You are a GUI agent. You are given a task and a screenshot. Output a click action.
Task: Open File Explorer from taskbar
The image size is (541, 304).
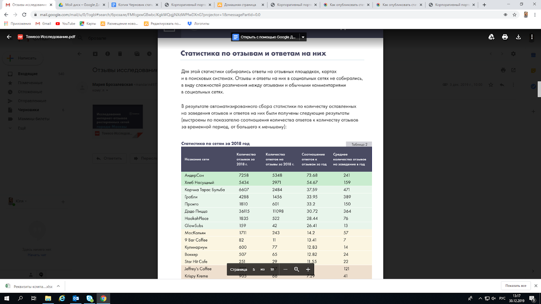tap(48, 298)
